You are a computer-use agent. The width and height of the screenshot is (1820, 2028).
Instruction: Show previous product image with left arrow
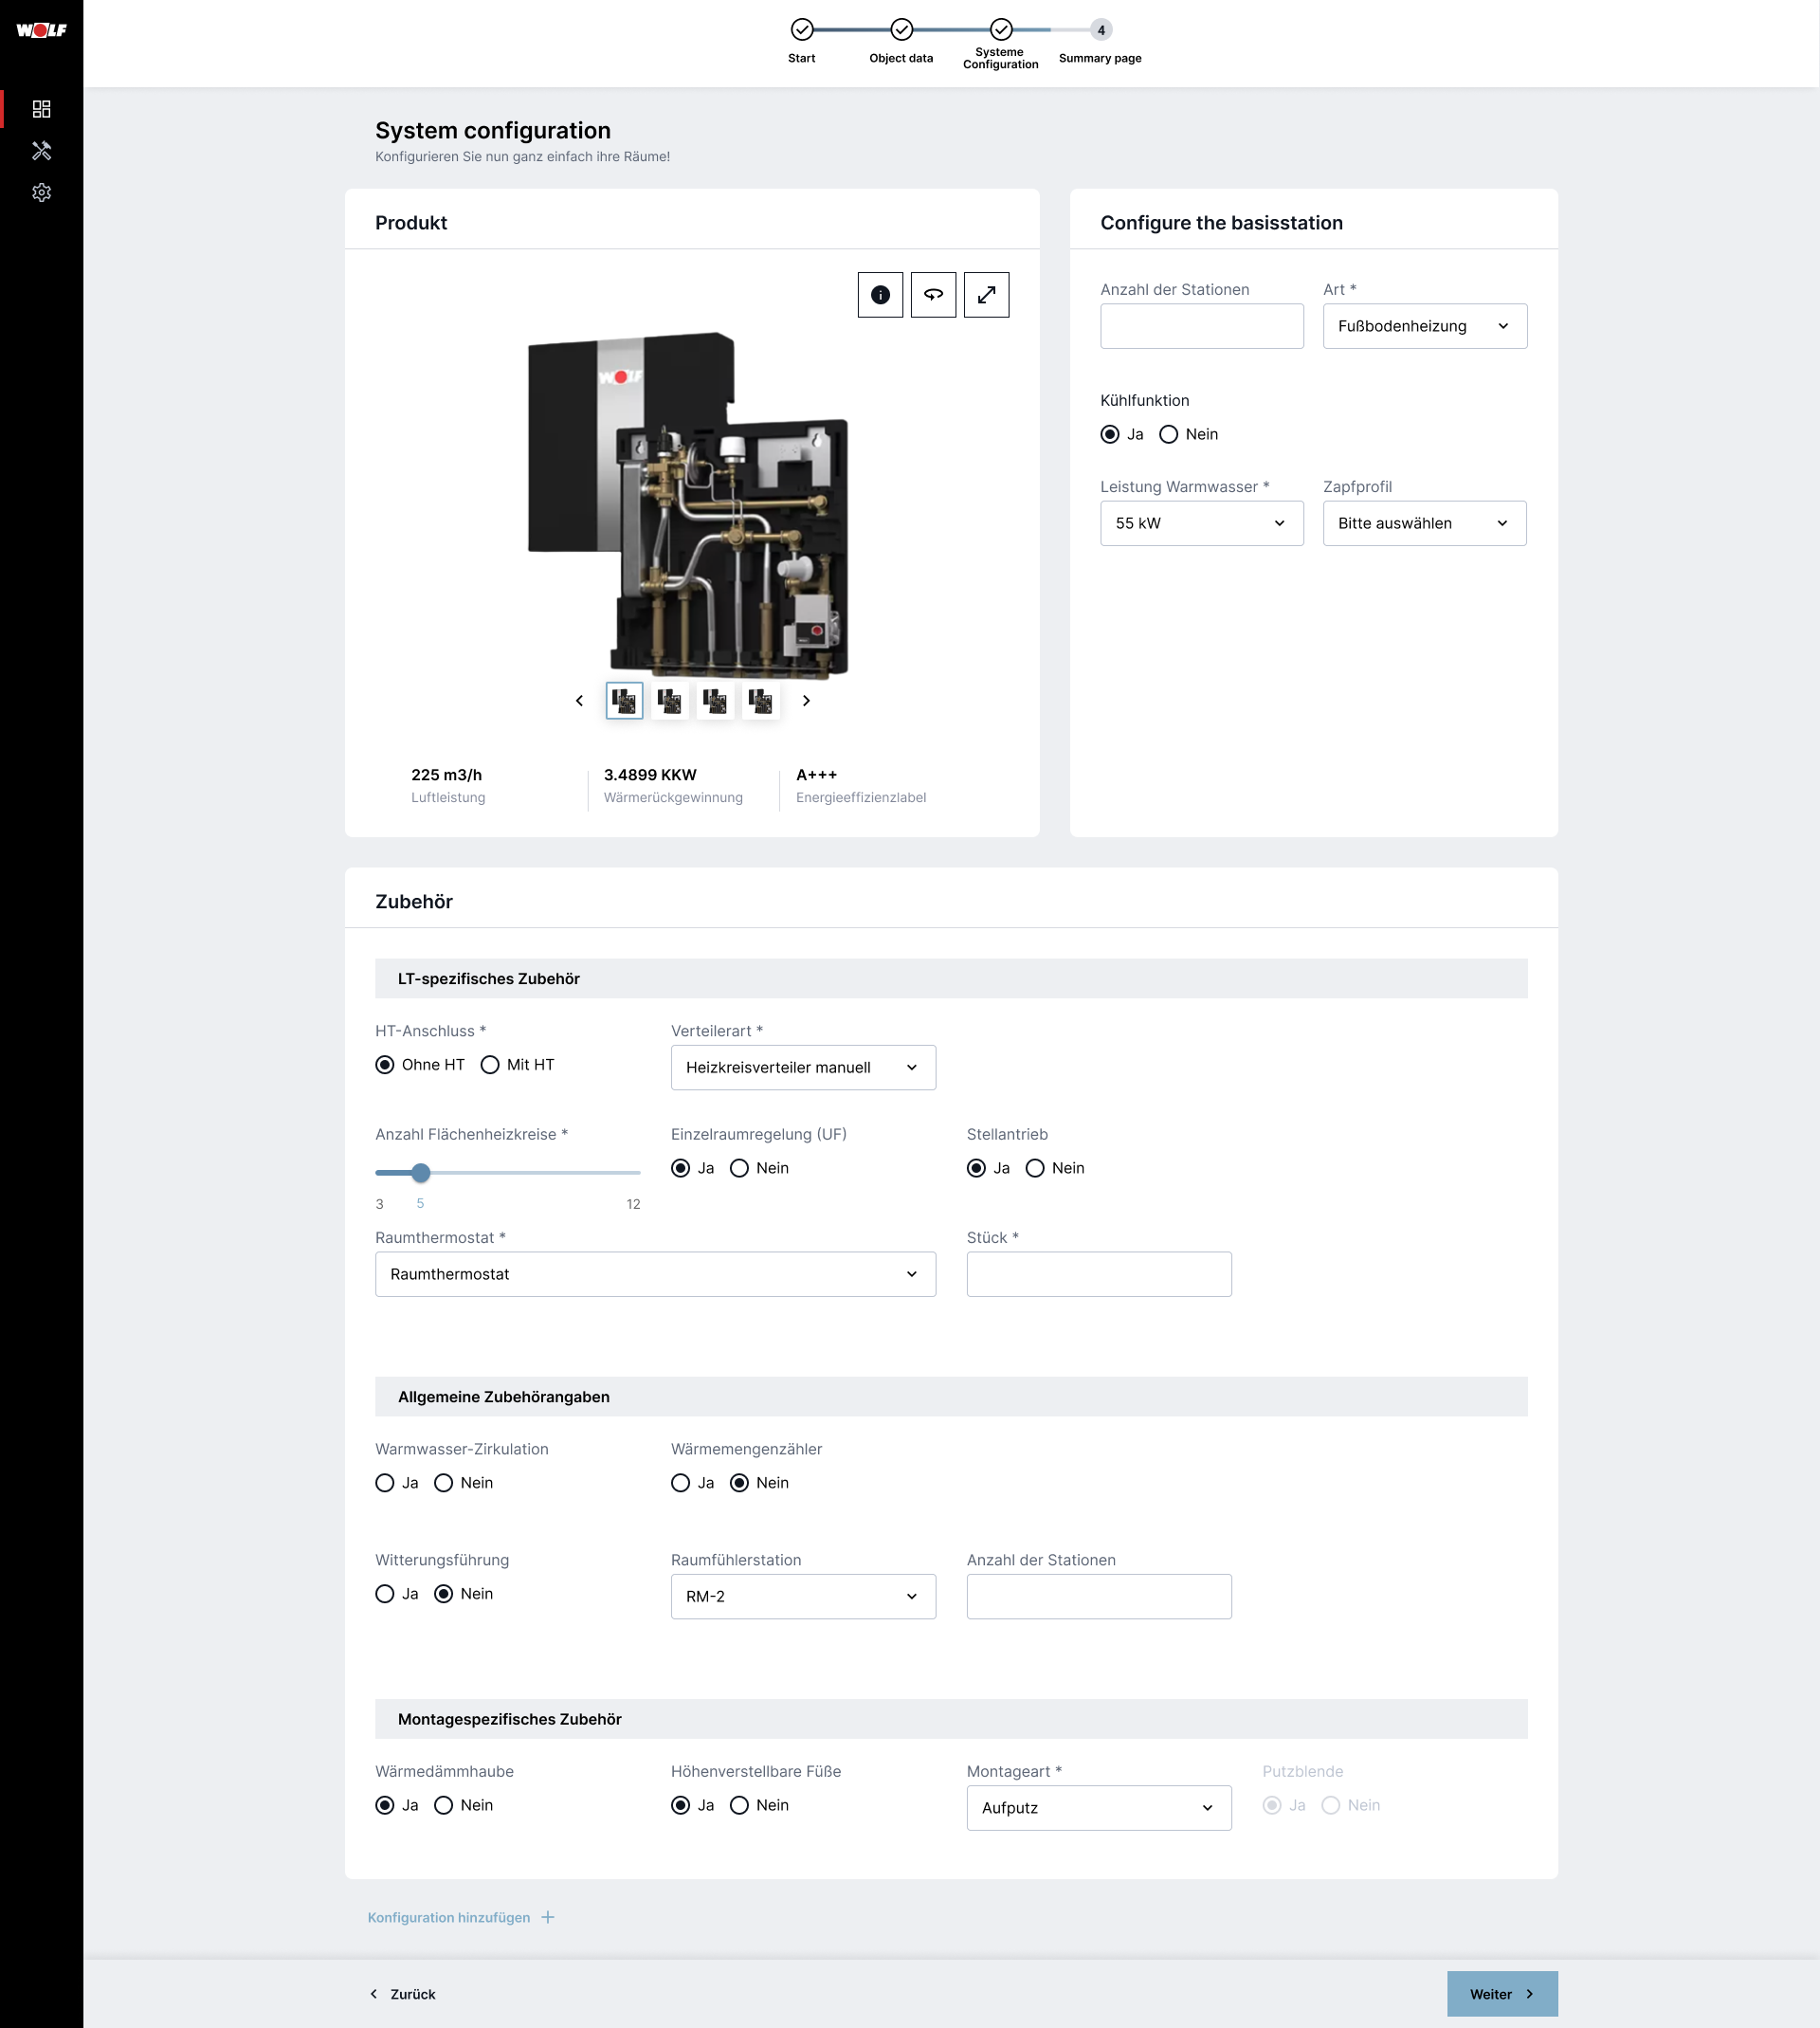tap(579, 701)
